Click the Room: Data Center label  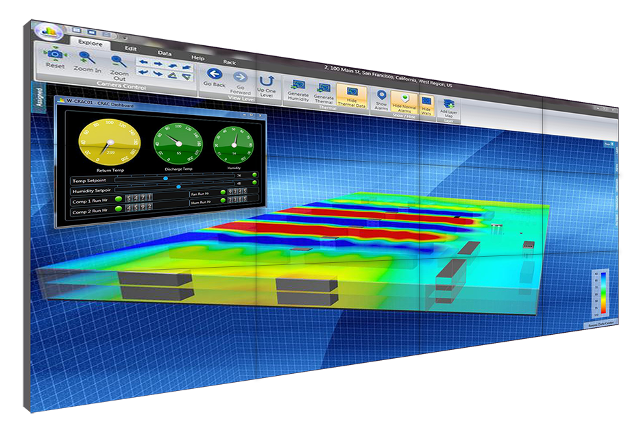click(601, 324)
